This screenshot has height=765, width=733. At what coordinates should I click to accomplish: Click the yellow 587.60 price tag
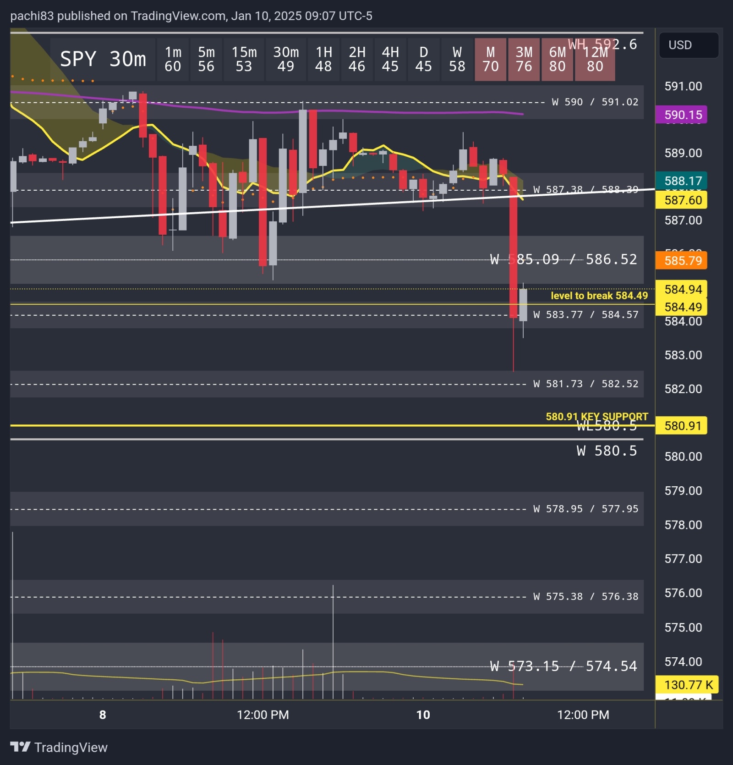[x=681, y=200]
